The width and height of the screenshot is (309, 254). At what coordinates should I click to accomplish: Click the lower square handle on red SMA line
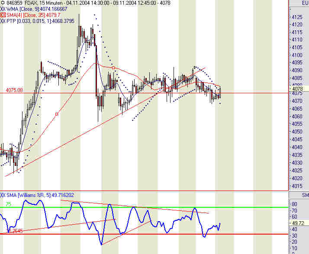pyautogui.click(x=57, y=114)
